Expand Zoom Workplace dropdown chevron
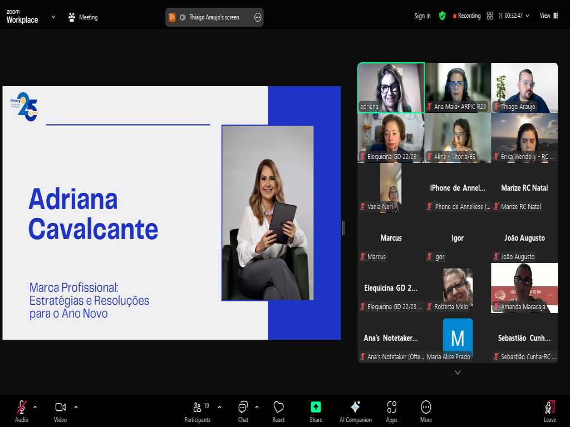 click(53, 17)
